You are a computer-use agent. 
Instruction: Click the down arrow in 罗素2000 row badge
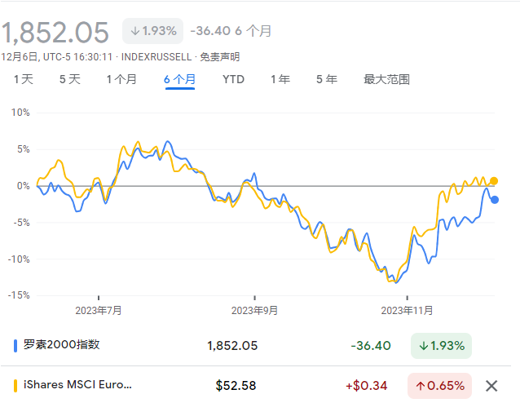pyautogui.click(x=424, y=346)
